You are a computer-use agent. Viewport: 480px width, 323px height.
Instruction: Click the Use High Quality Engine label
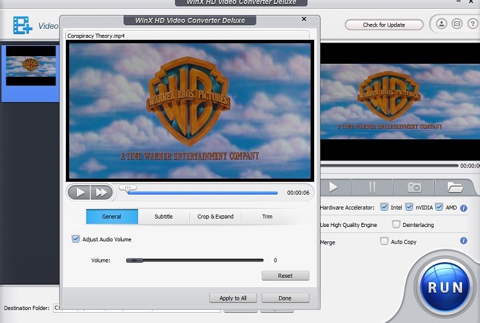point(348,225)
